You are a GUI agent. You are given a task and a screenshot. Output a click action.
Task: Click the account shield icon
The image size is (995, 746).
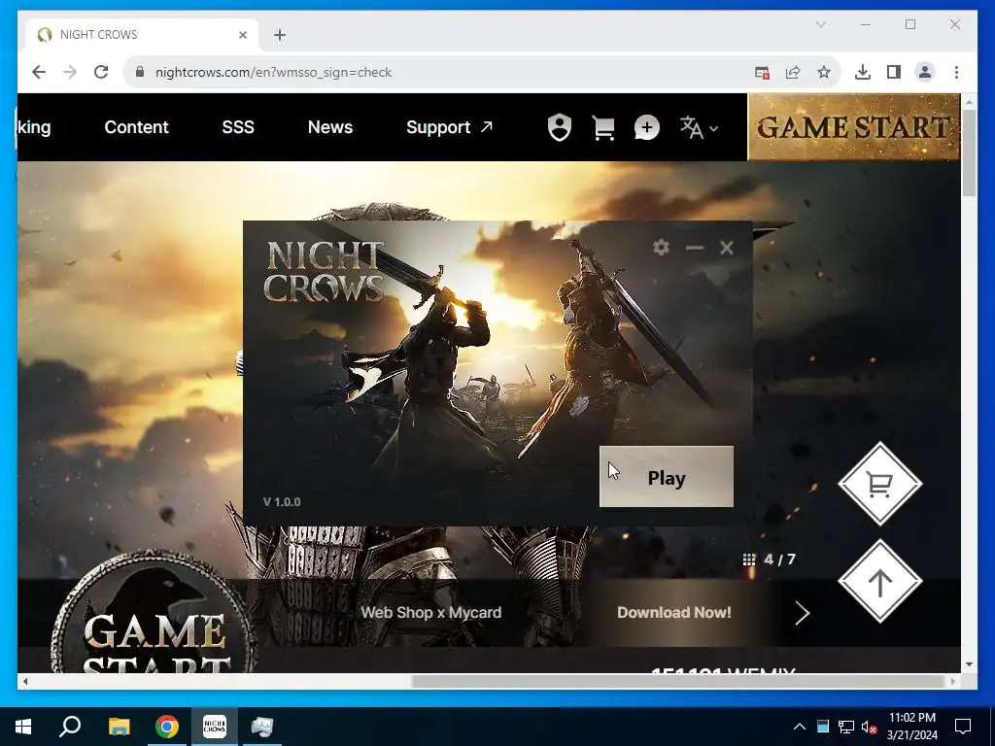559,127
